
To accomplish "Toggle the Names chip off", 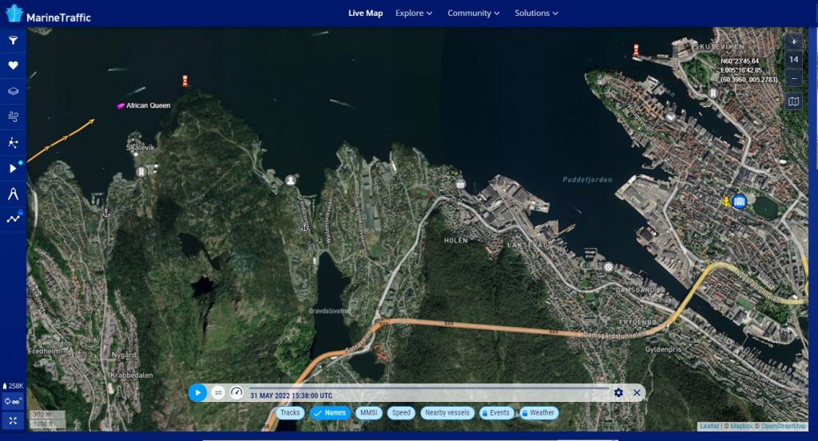I will point(330,413).
